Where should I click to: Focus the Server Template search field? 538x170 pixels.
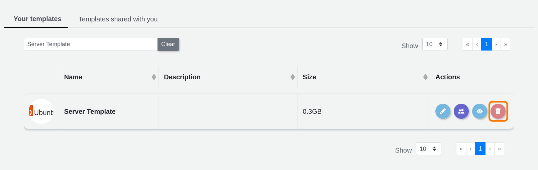91,44
